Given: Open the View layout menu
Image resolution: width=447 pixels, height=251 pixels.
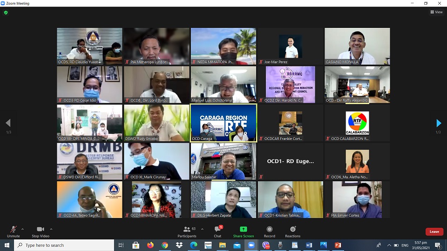Looking at the screenshot, I should pyautogui.click(x=436, y=12).
